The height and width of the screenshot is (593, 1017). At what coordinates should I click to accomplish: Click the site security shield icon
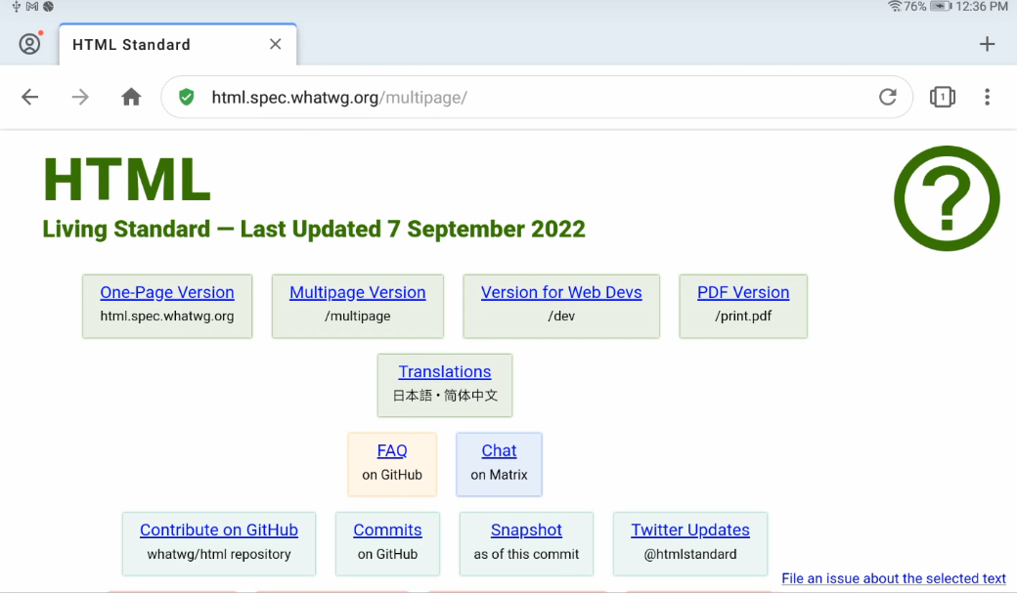tap(186, 97)
